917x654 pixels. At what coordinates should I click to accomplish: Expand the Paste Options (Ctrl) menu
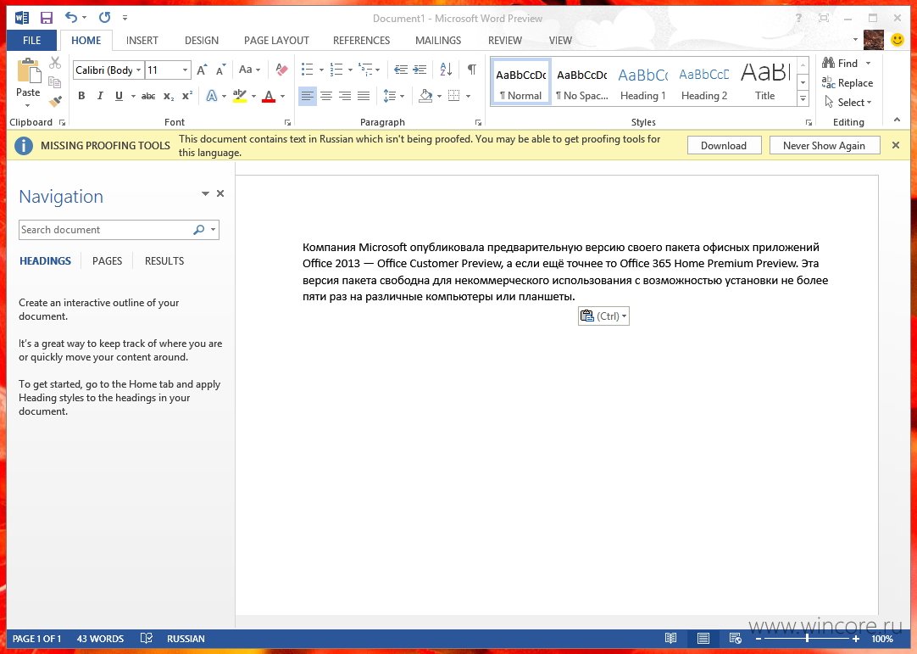[x=603, y=316]
